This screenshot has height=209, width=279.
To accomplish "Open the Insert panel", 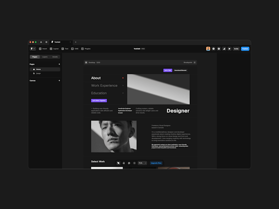I will [43, 49].
